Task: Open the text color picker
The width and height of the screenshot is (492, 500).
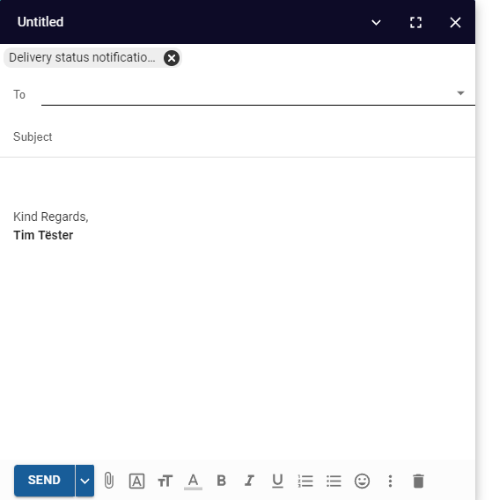Action: [194, 482]
